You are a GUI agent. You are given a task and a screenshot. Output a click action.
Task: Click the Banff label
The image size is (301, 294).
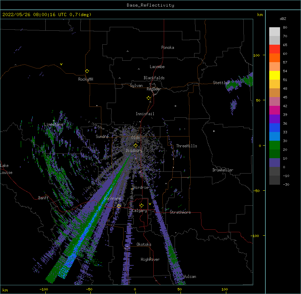pyautogui.click(x=43, y=198)
